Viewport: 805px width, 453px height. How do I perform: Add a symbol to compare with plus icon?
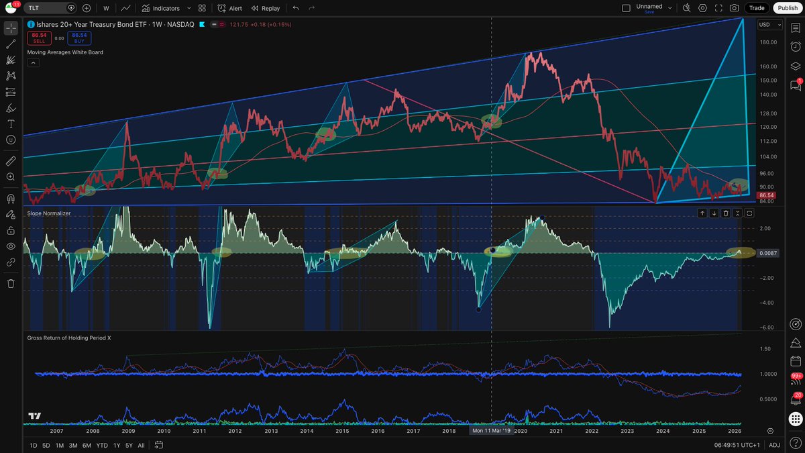click(x=87, y=8)
